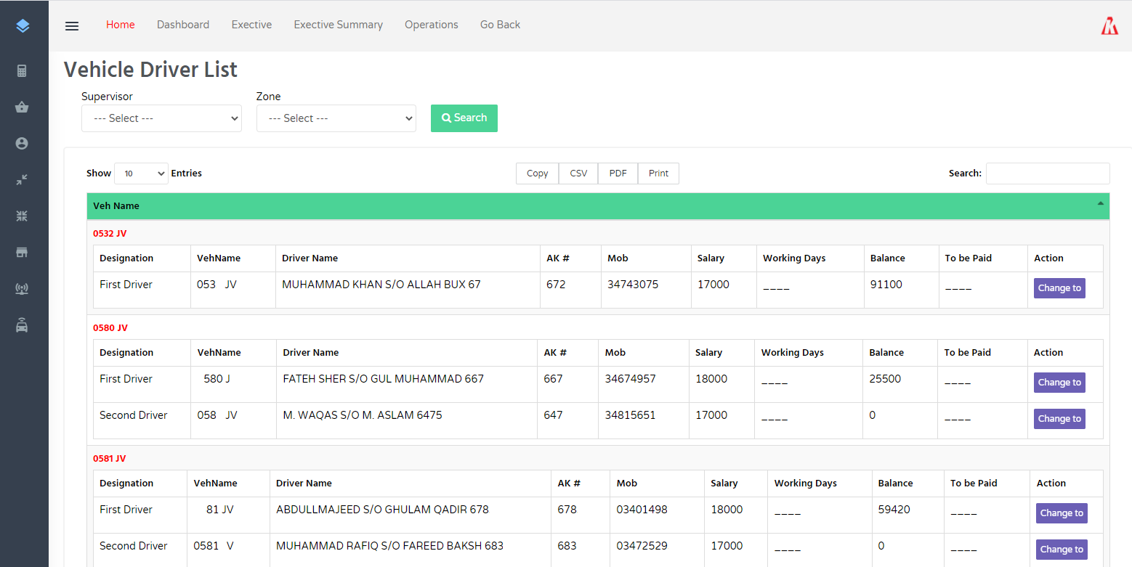Image resolution: width=1132 pixels, height=567 pixels.
Task: Open the Operations menu item
Action: point(432,25)
